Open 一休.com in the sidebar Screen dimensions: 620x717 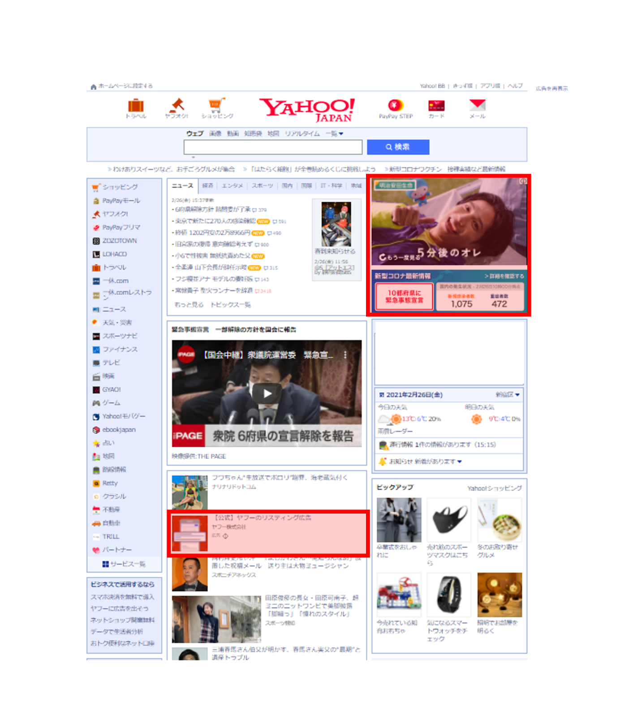115,281
